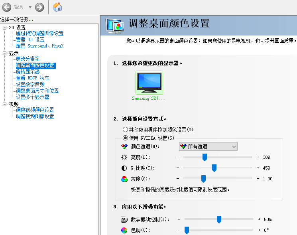The image size is (297, 235).
Task: Click the gamma value 1.00
Action: [x=267, y=179]
